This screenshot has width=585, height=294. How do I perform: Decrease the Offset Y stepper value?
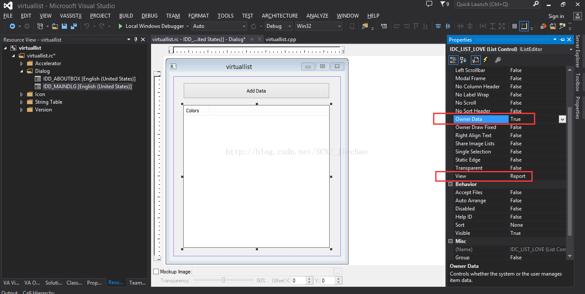[x=339, y=282]
